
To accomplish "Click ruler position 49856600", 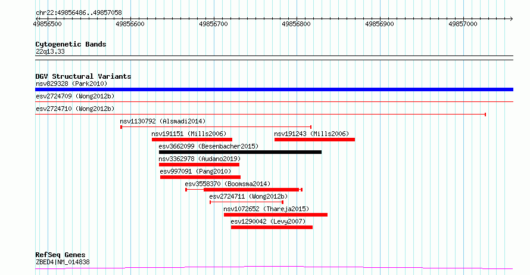I will coord(130,24).
